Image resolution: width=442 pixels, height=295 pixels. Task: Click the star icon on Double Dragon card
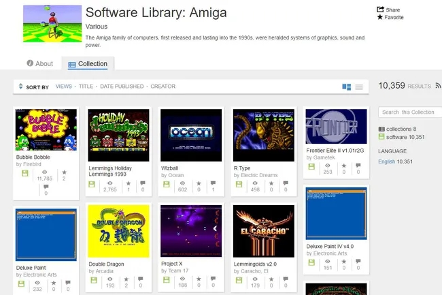click(x=126, y=279)
